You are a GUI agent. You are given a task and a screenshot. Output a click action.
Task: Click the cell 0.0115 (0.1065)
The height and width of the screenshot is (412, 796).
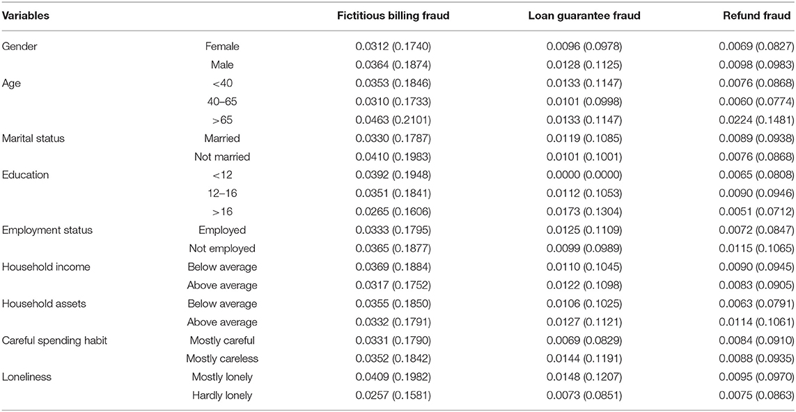pyautogui.click(x=756, y=248)
